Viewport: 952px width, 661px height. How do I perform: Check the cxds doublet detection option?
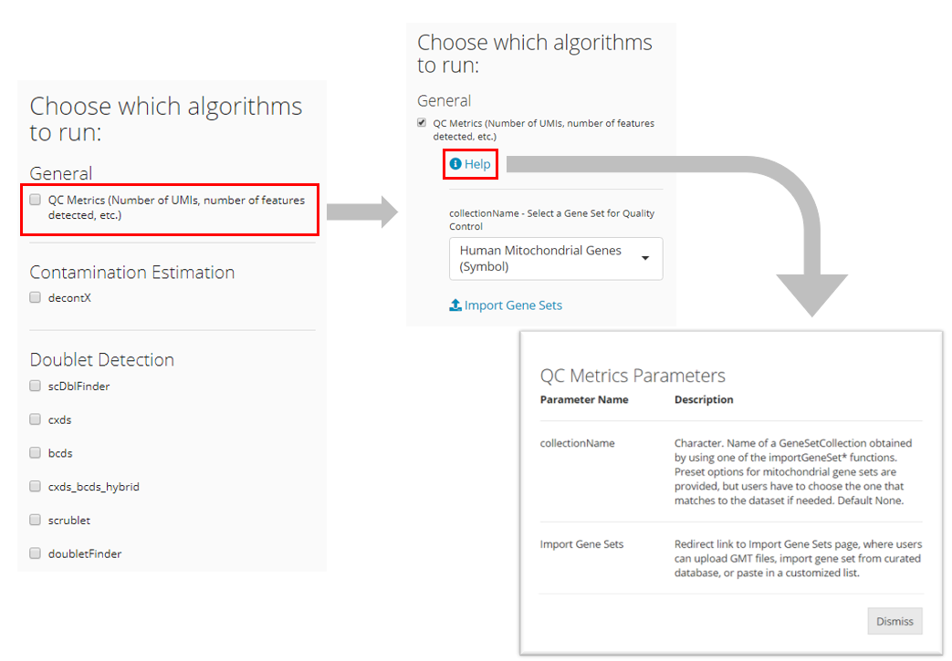(34, 419)
